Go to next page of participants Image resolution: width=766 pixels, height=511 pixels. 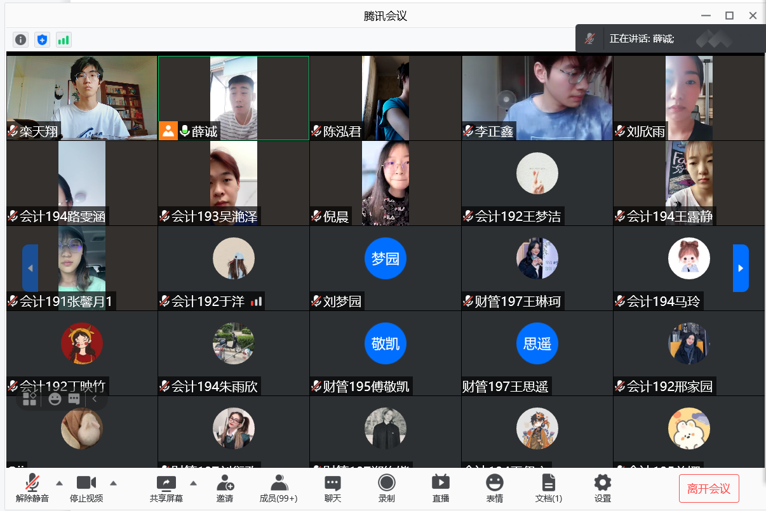[741, 268]
